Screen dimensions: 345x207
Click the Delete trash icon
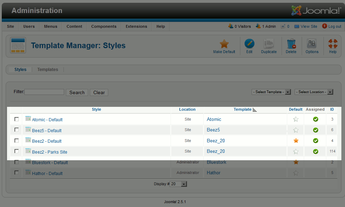291,44
